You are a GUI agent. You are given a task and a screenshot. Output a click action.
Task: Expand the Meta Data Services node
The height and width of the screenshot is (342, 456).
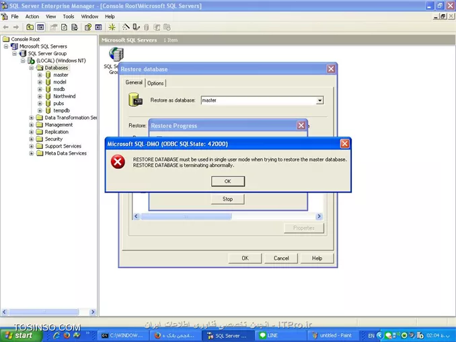tap(32, 153)
